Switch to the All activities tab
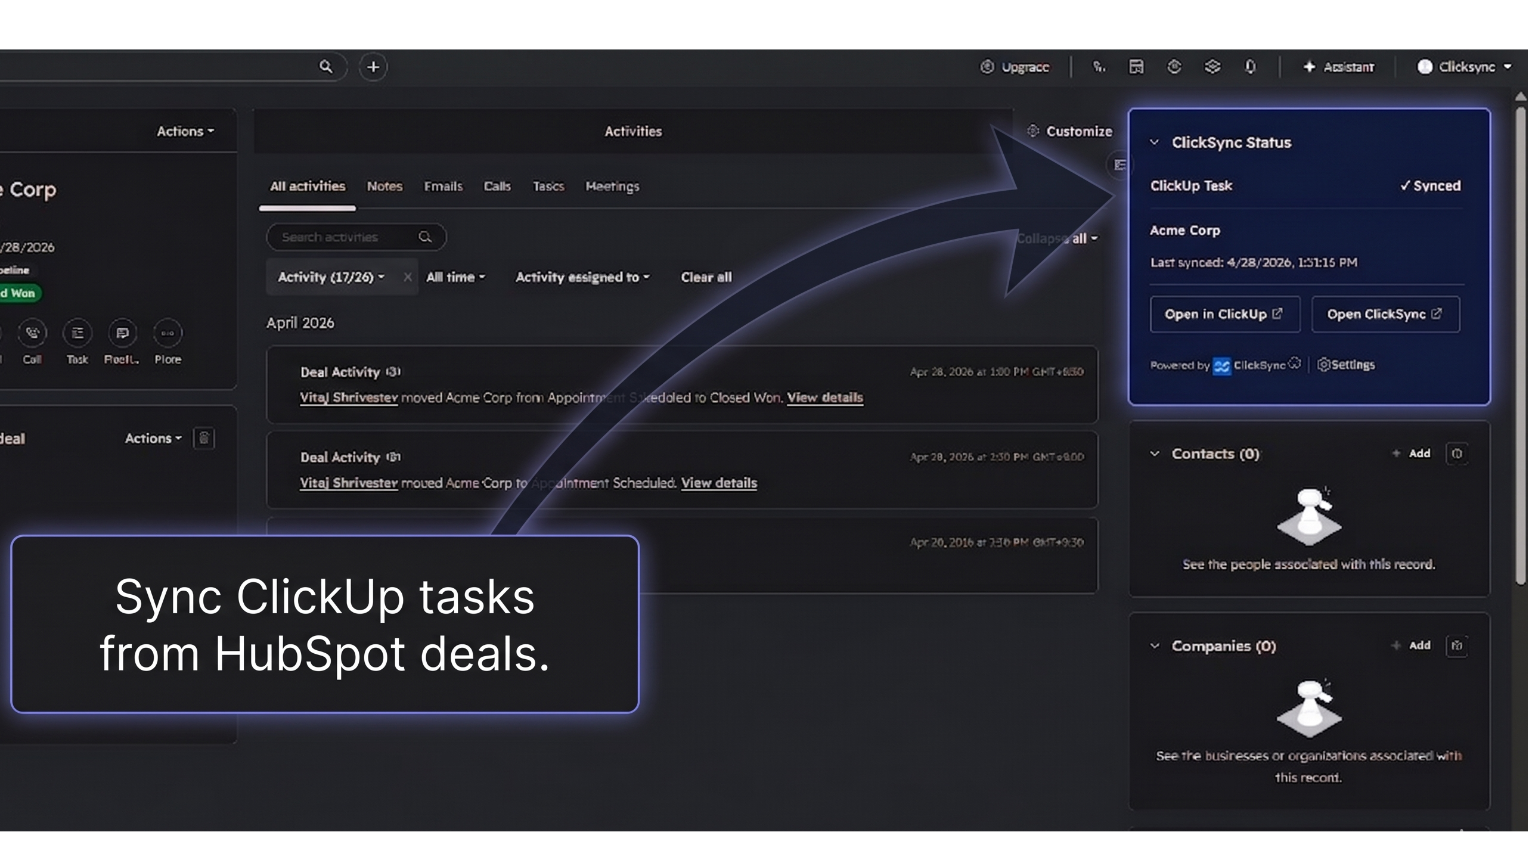1529x860 pixels. pyautogui.click(x=308, y=186)
